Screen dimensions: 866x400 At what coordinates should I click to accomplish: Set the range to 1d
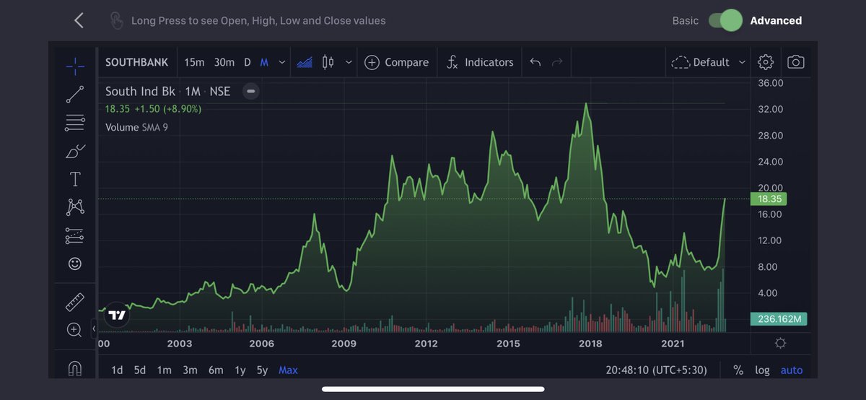pyautogui.click(x=117, y=370)
